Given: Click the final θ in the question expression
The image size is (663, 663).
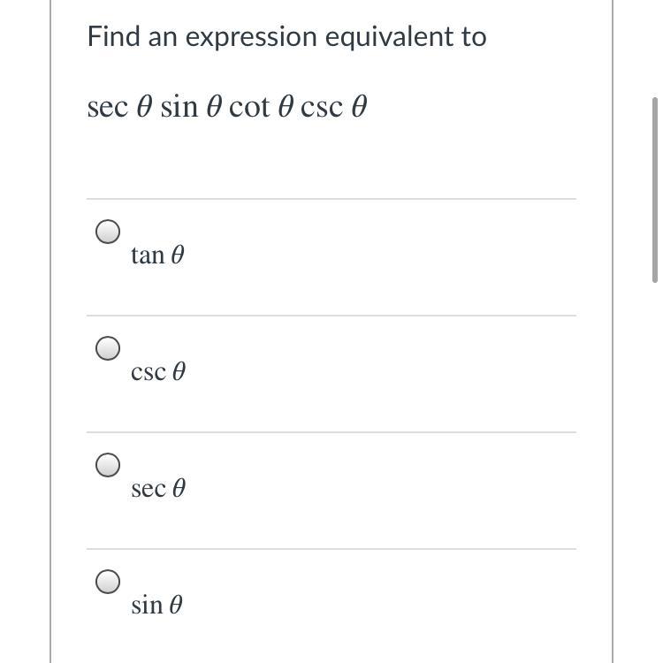Looking at the screenshot, I should click(358, 108).
